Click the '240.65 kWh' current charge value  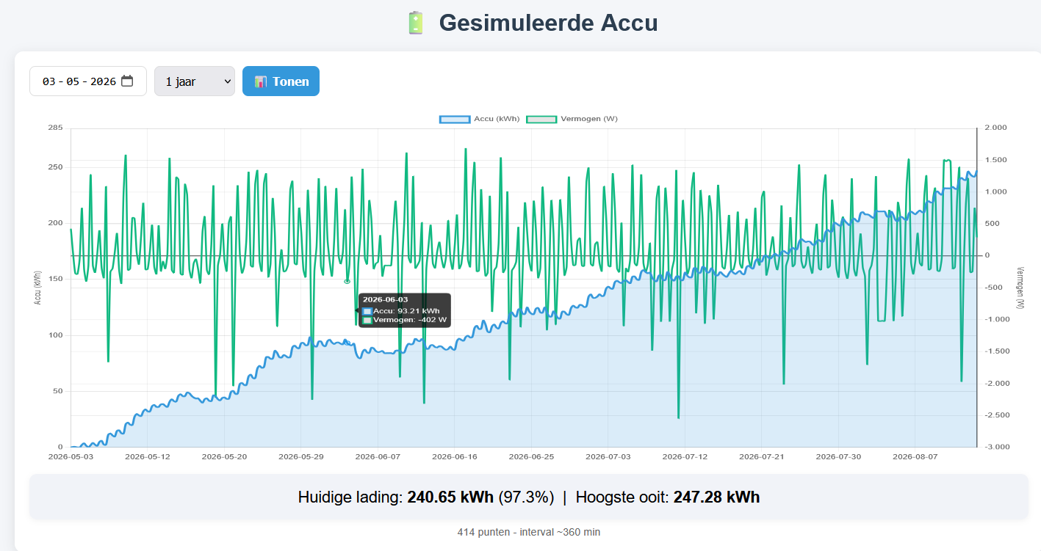click(x=450, y=497)
